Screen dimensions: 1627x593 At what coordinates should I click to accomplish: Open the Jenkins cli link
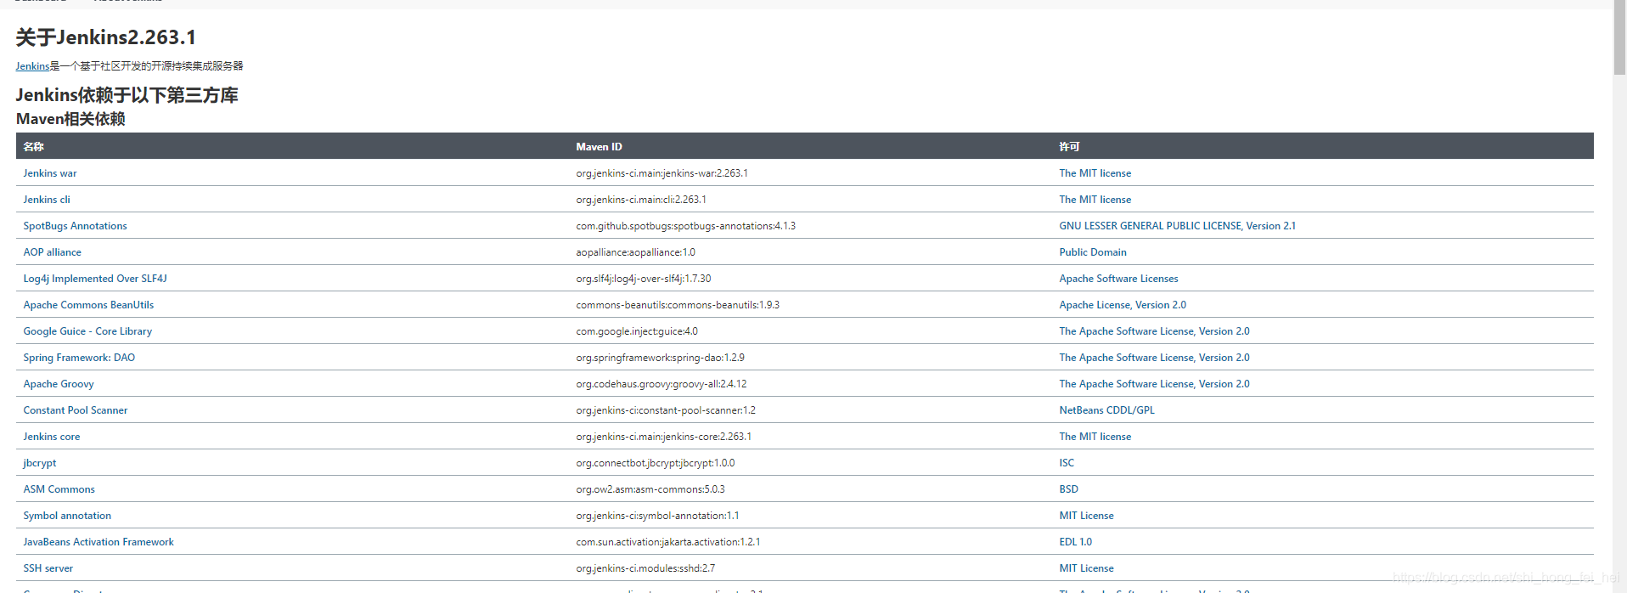[47, 200]
